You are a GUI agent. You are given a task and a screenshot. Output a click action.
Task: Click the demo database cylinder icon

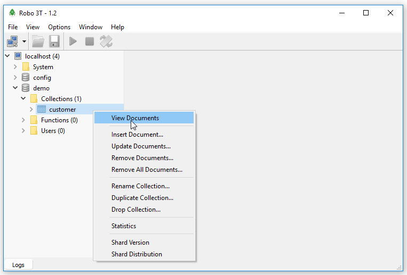point(26,88)
